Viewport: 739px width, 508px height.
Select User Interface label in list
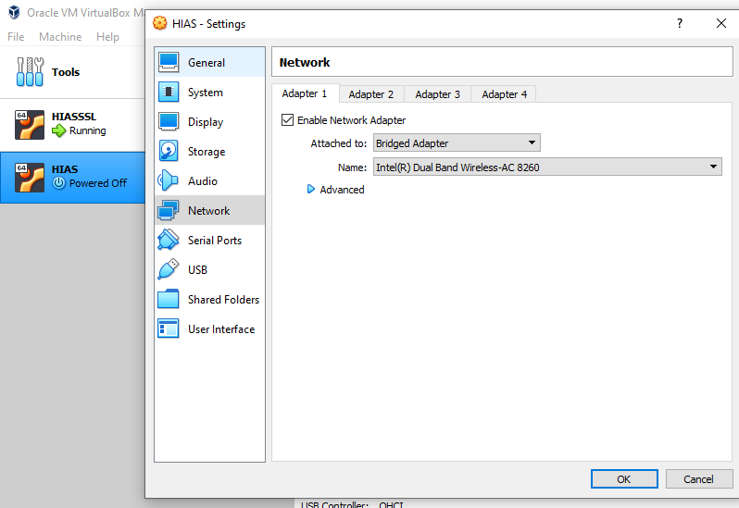pos(221,329)
